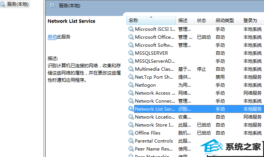The image size is (264, 157).
Task: Click 识别... description of Network List Ser... row
Action: coord(184,109)
